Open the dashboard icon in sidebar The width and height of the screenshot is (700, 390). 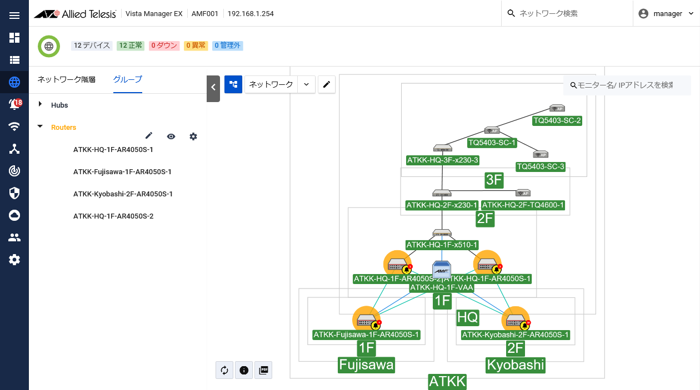[x=14, y=38]
